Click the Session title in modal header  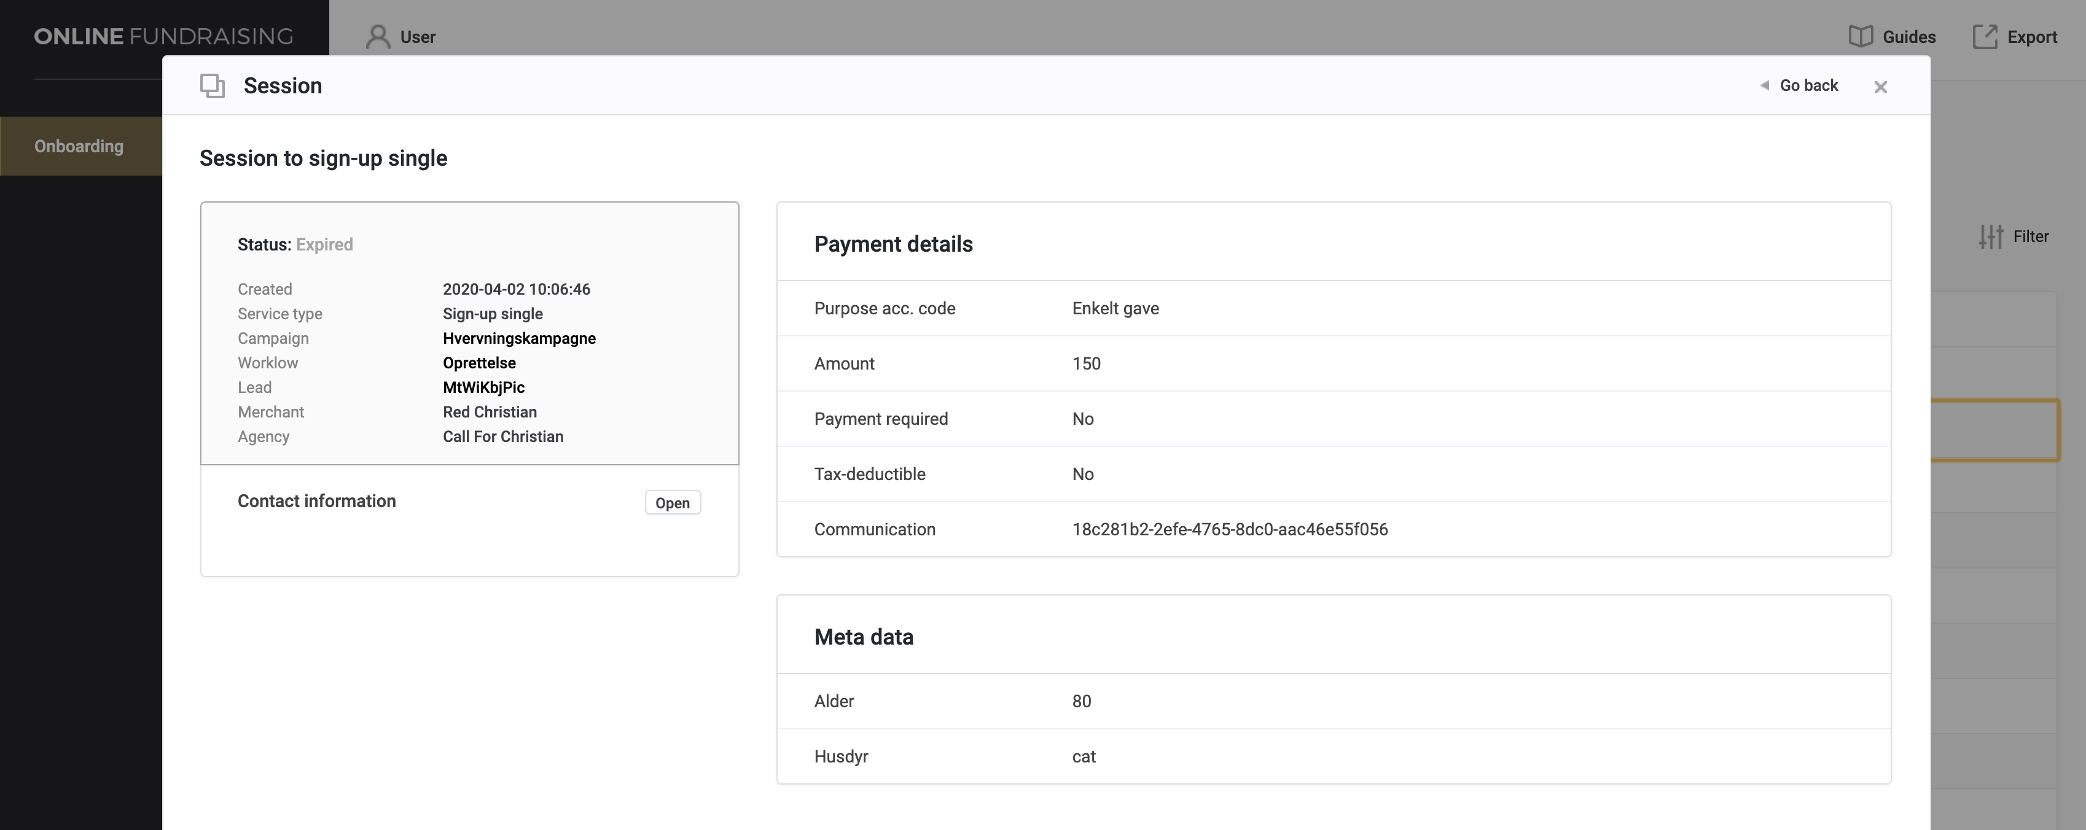coord(283,86)
